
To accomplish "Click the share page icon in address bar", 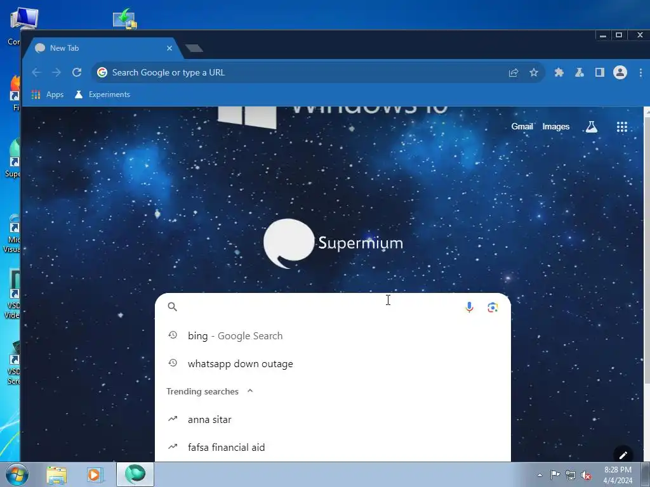I will [x=513, y=72].
